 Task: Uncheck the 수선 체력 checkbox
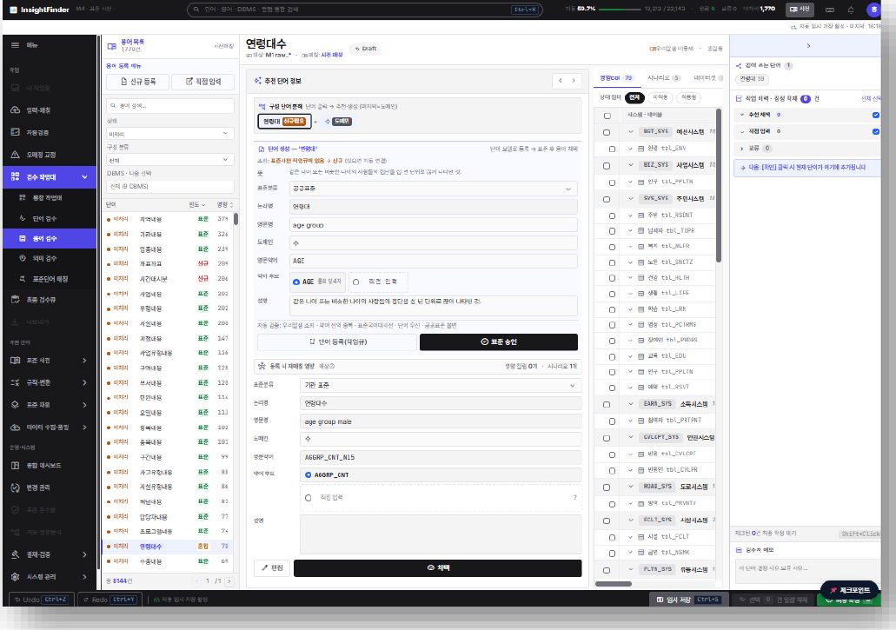875,115
